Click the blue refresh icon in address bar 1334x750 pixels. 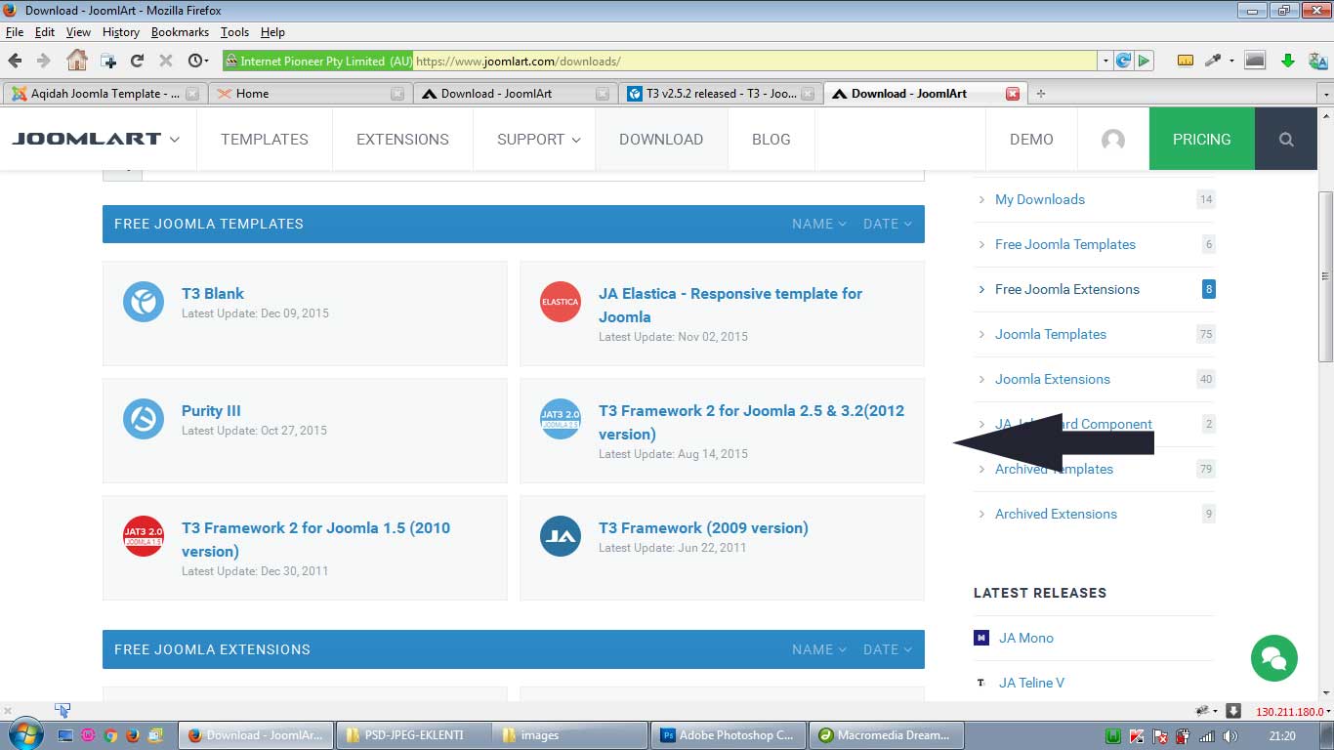point(1124,61)
